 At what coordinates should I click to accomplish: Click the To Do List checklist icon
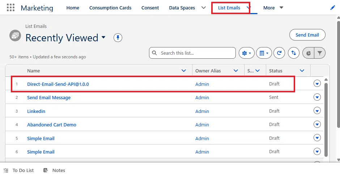6,170
